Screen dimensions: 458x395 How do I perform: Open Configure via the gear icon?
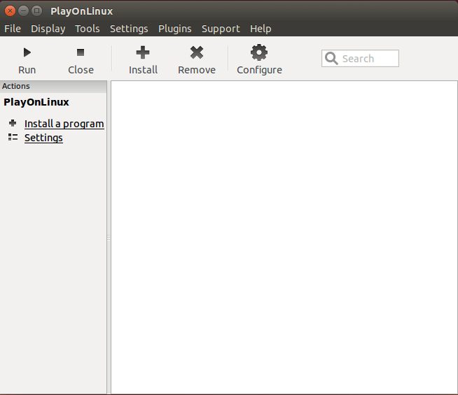click(259, 52)
